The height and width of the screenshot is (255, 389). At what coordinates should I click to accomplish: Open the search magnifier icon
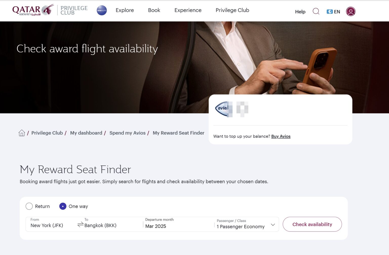tap(316, 11)
